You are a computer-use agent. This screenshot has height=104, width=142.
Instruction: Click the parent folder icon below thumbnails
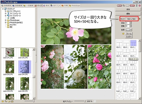click(12, 101)
